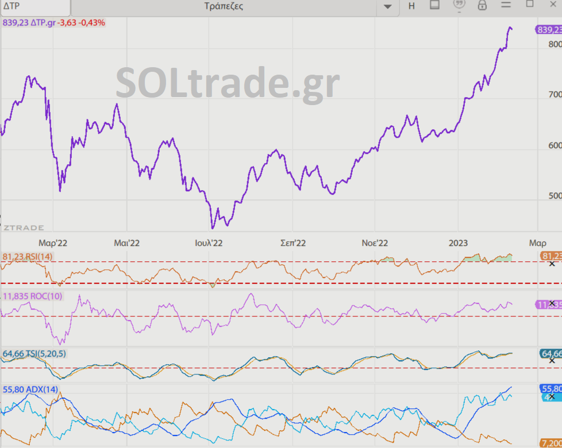Maximize the chart window

[530, 4]
